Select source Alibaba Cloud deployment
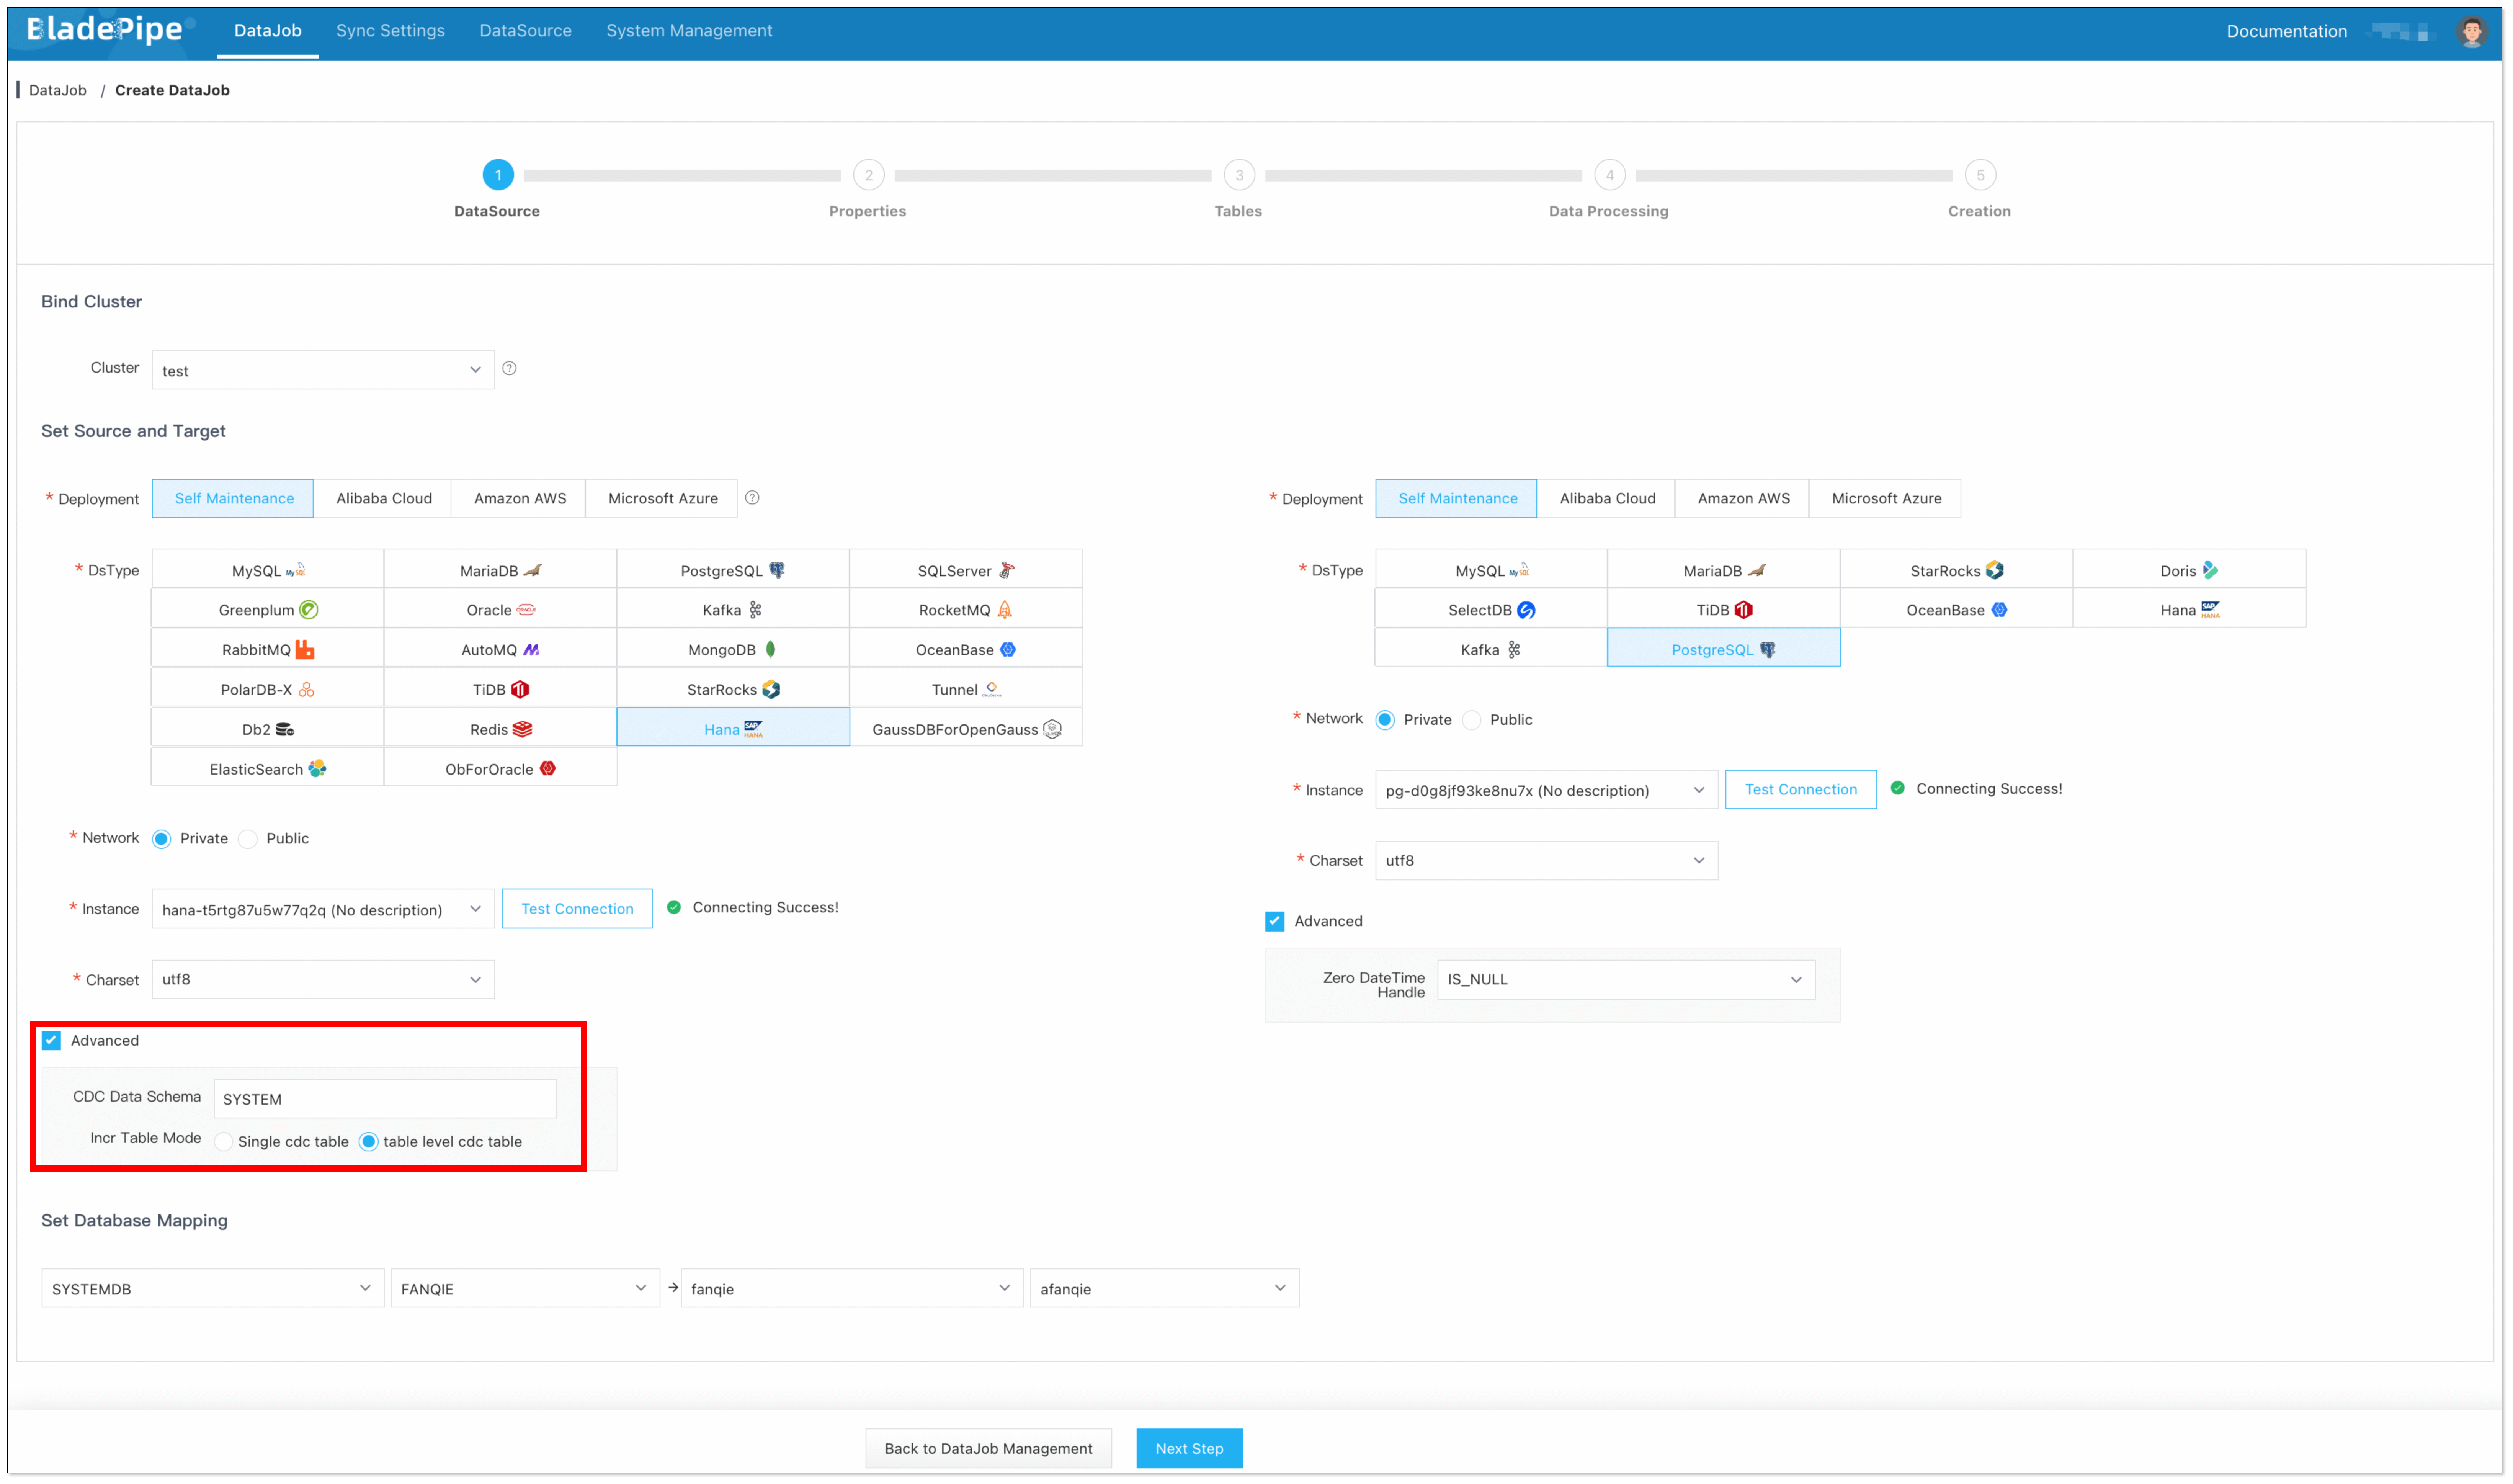The image size is (2513, 1484). [384, 499]
